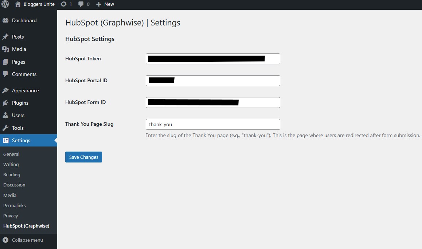The image size is (422, 249).
Task: Click into the HubSpot Form ID field
Action: [213, 103]
